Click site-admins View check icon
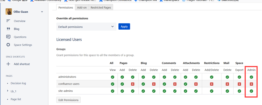 click(x=112, y=91)
